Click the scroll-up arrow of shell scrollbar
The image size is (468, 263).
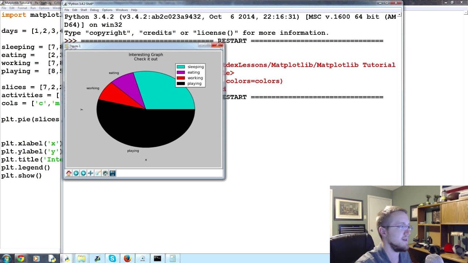pyautogui.click(x=400, y=15)
